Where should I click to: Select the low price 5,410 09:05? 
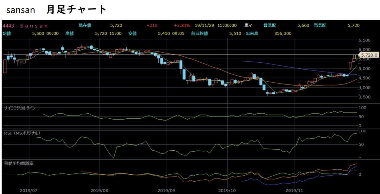coord(172,33)
